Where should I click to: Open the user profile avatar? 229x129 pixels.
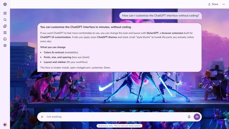pyautogui.click(x=5, y=125)
